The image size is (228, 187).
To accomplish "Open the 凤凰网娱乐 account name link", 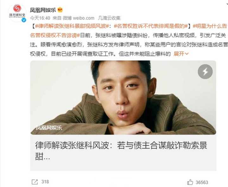I will click(43, 10).
